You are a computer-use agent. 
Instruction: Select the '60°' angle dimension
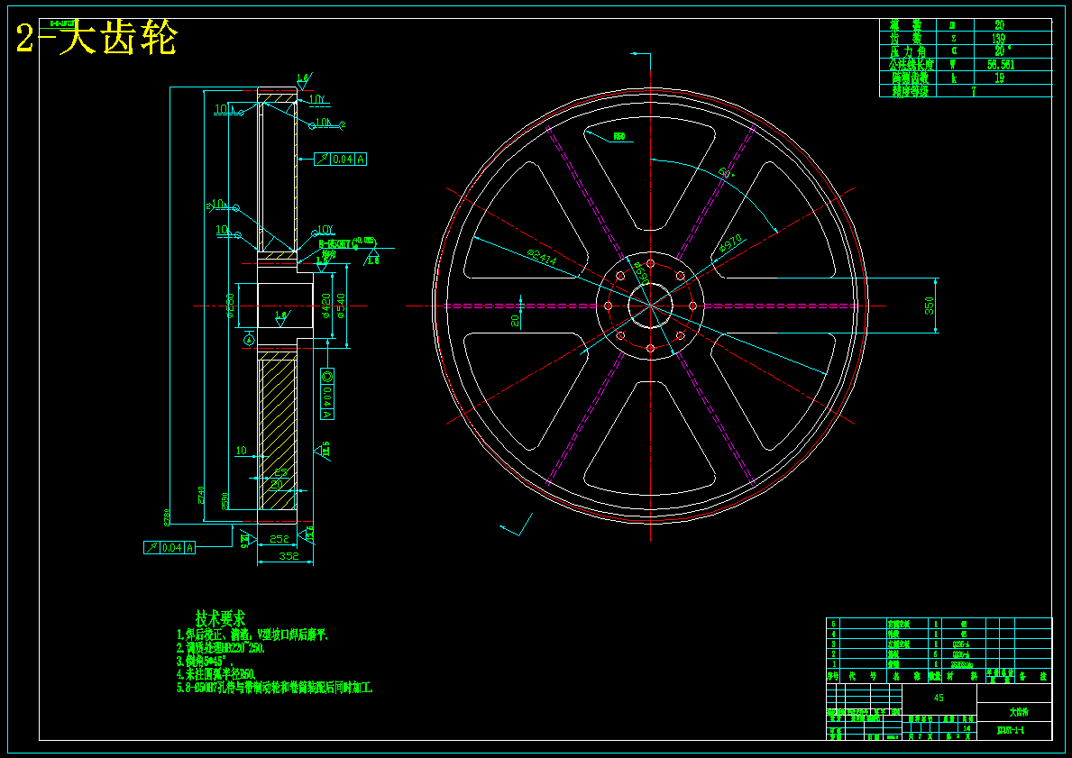click(726, 174)
